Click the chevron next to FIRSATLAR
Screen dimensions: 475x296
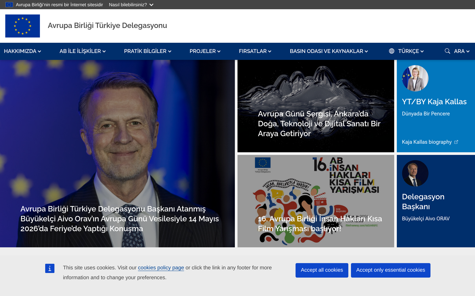click(x=270, y=51)
